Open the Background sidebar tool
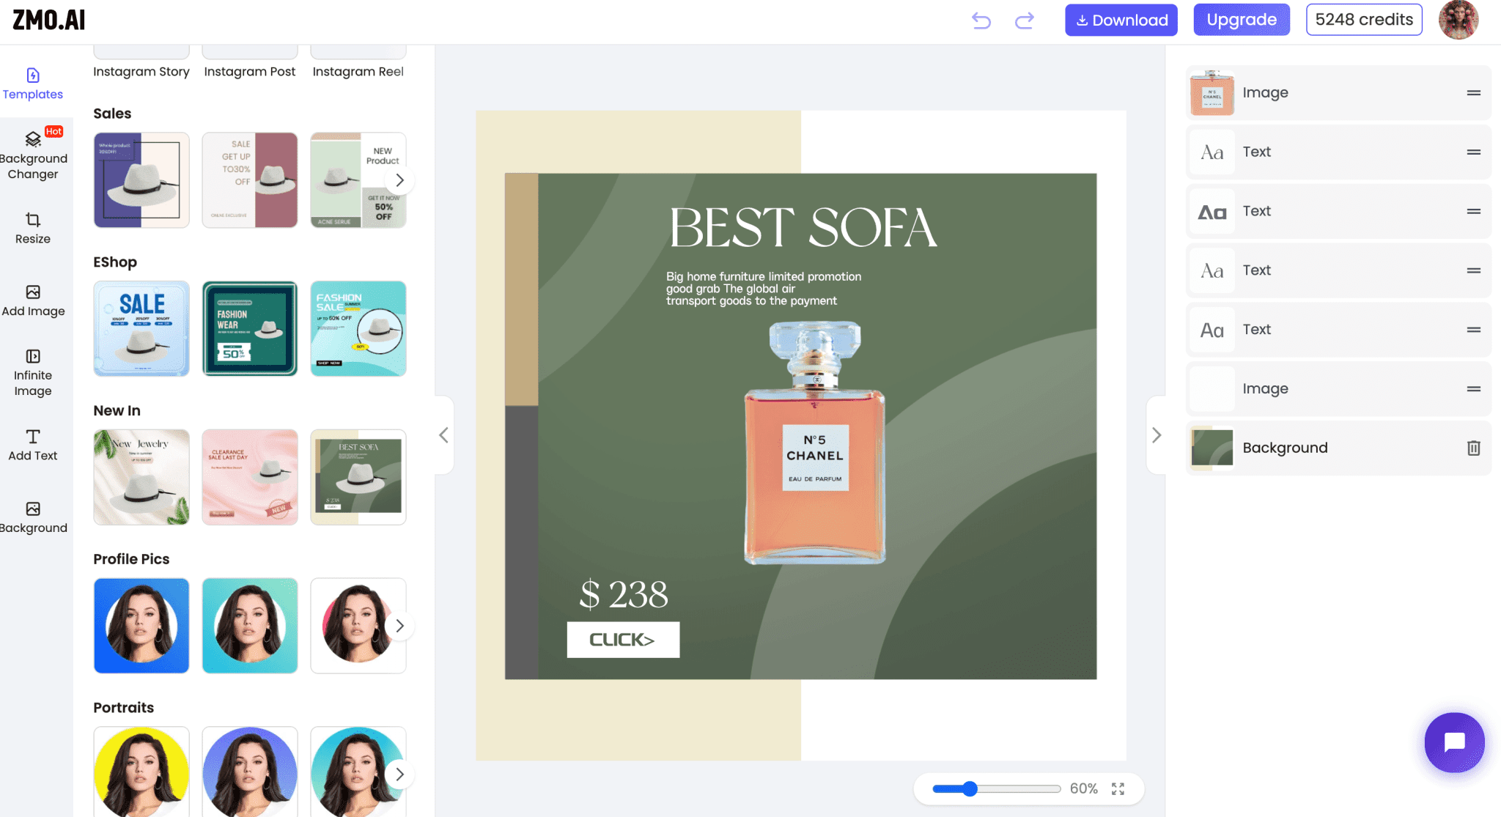The image size is (1501, 817). click(x=33, y=517)
